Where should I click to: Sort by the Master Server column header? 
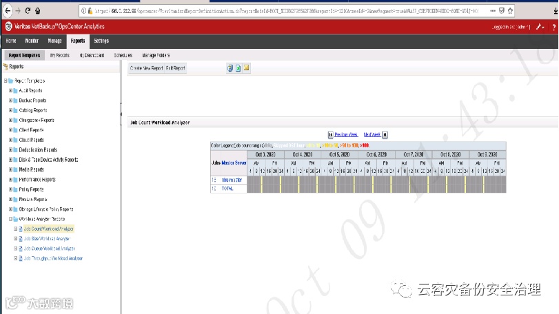tap(234, 163)
